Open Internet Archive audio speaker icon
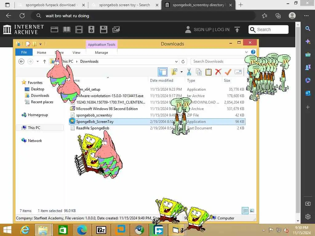Image resolution: width=315 pixels, height=236 pixels. [x=91, y=29]
